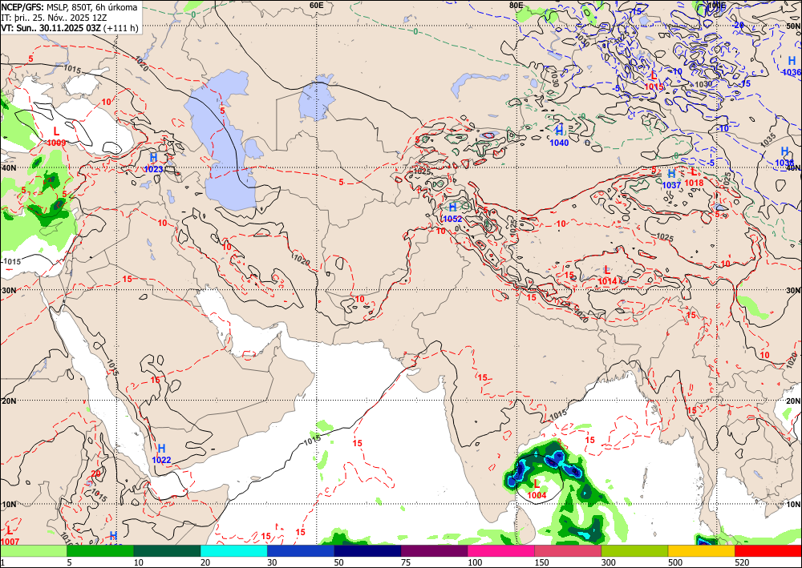Click the 80E longitude label
Viewport: 802px width, 568px height.
516,5
